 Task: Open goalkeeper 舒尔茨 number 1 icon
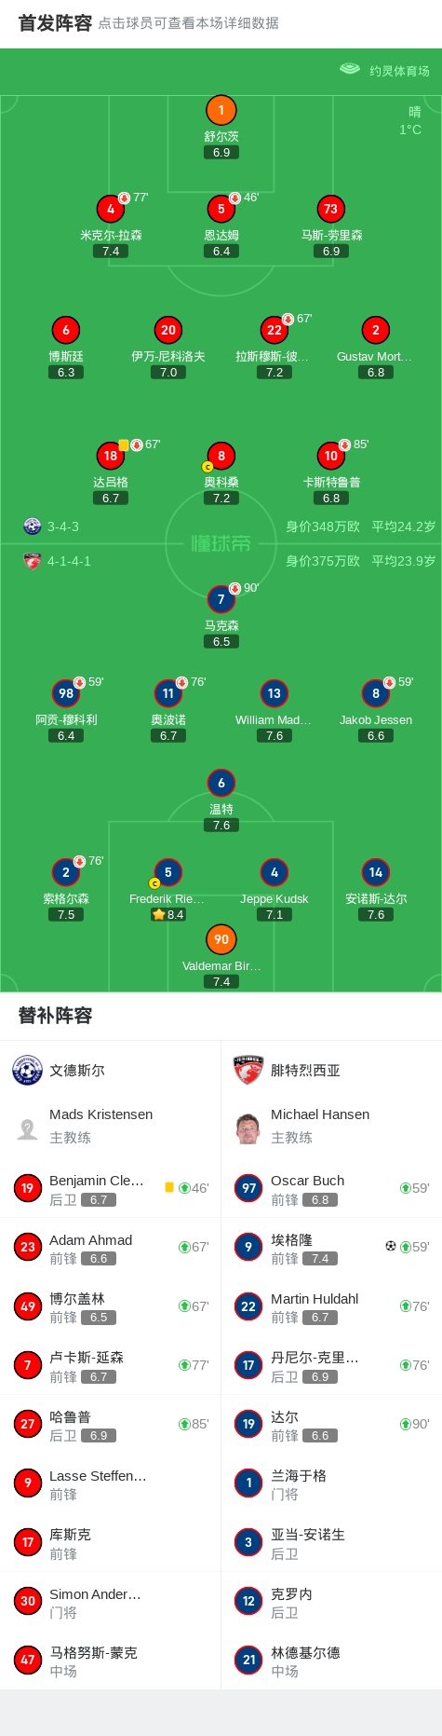tap(221, 110)
